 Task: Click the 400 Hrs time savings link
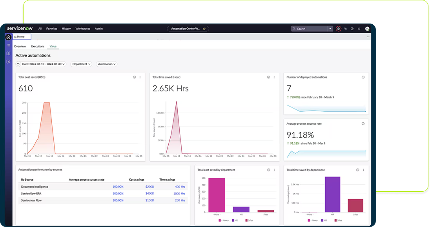pos(180,187)
